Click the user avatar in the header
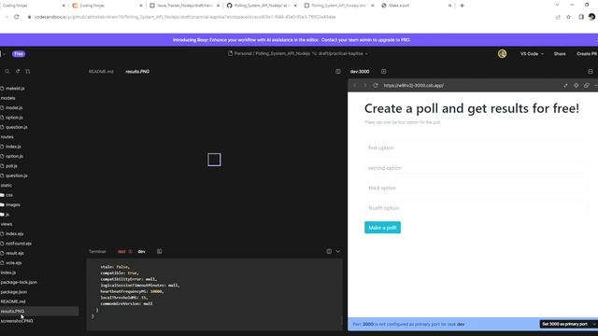598x336 pixels. [502, 54]
